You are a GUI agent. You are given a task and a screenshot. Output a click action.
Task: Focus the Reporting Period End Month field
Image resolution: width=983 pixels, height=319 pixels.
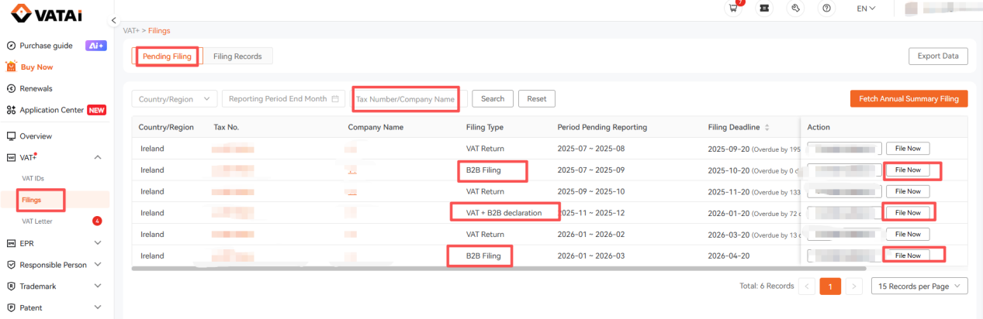pyautogui.click(x=284, y=99)
